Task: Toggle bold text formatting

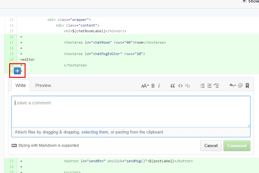Action: point(153,86)
